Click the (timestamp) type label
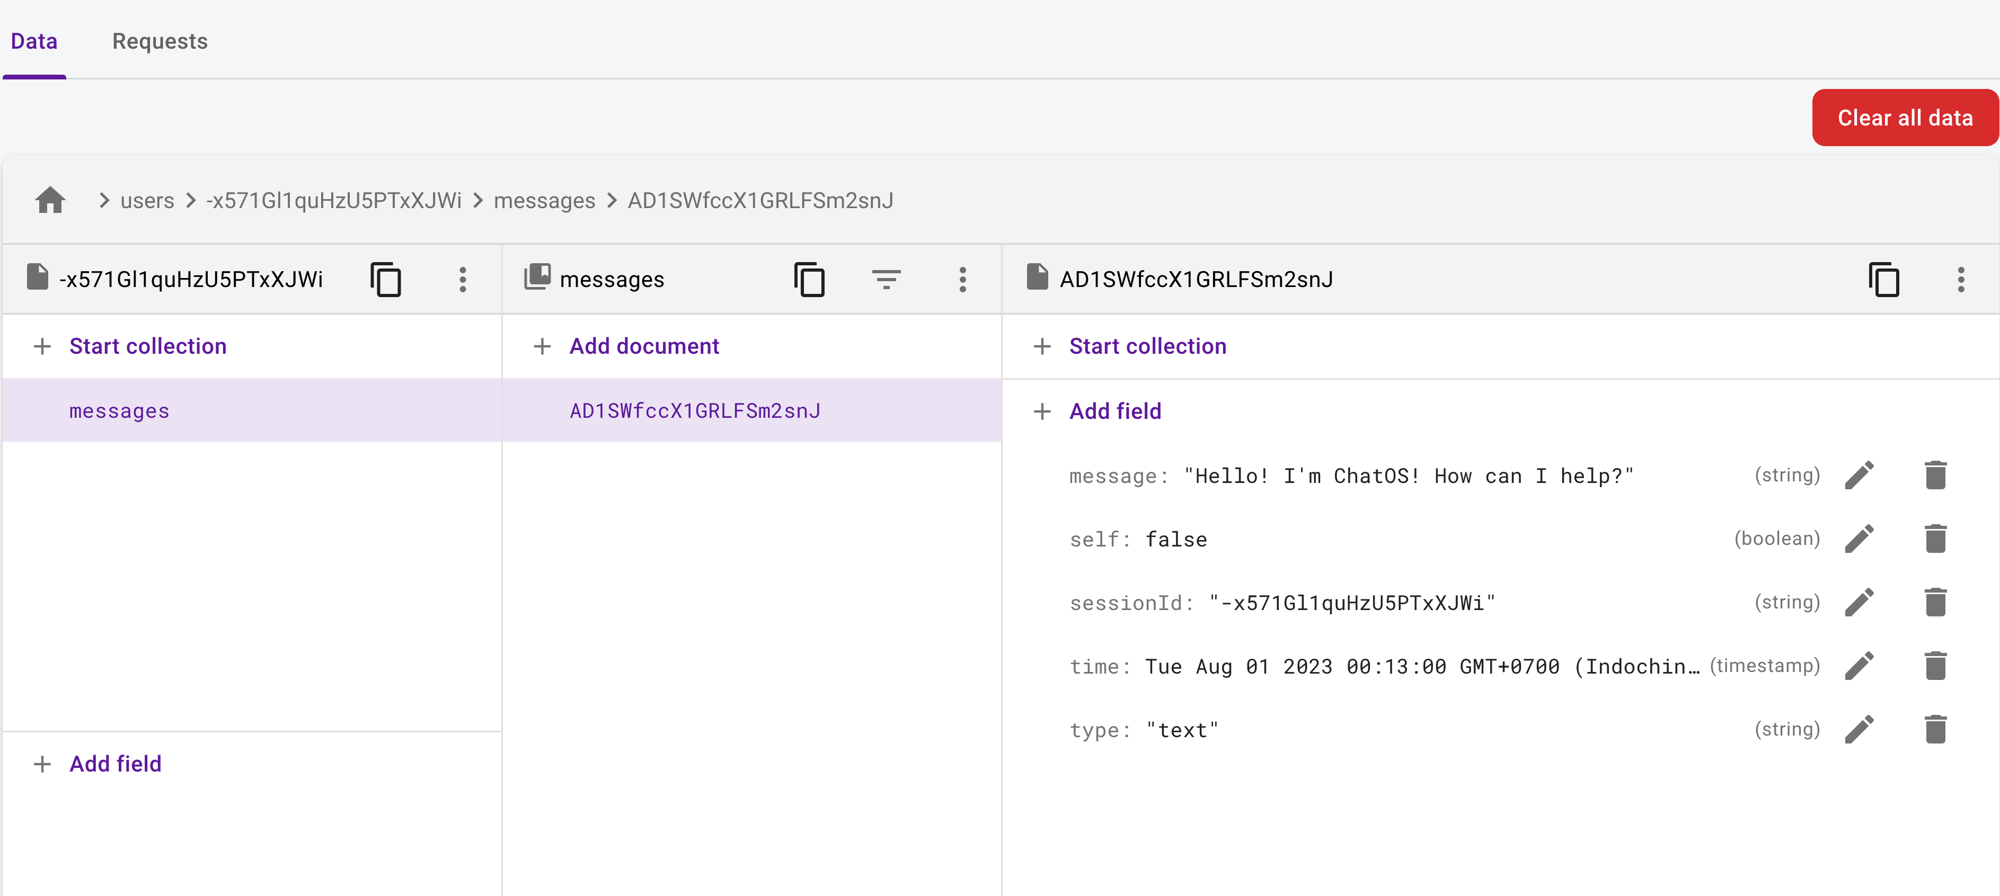2000x896 pixels. click(x=1765, y=666)
